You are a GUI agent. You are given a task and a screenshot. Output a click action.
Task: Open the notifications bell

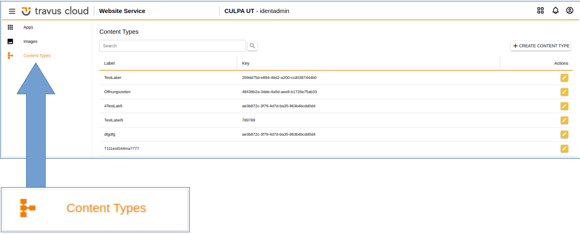click(555, 11)
